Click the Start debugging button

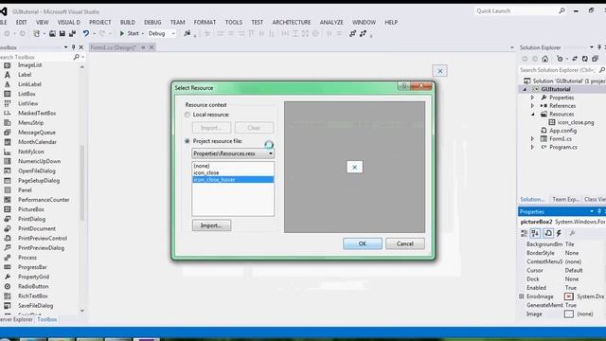pos(130,34)
